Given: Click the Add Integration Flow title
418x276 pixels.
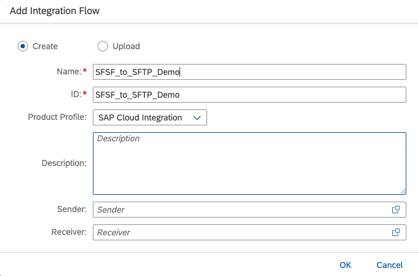Looking at the screenshot, I should [x=55, y=11].
